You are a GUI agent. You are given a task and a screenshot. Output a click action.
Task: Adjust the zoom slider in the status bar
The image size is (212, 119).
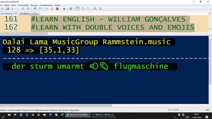point(203,110)
